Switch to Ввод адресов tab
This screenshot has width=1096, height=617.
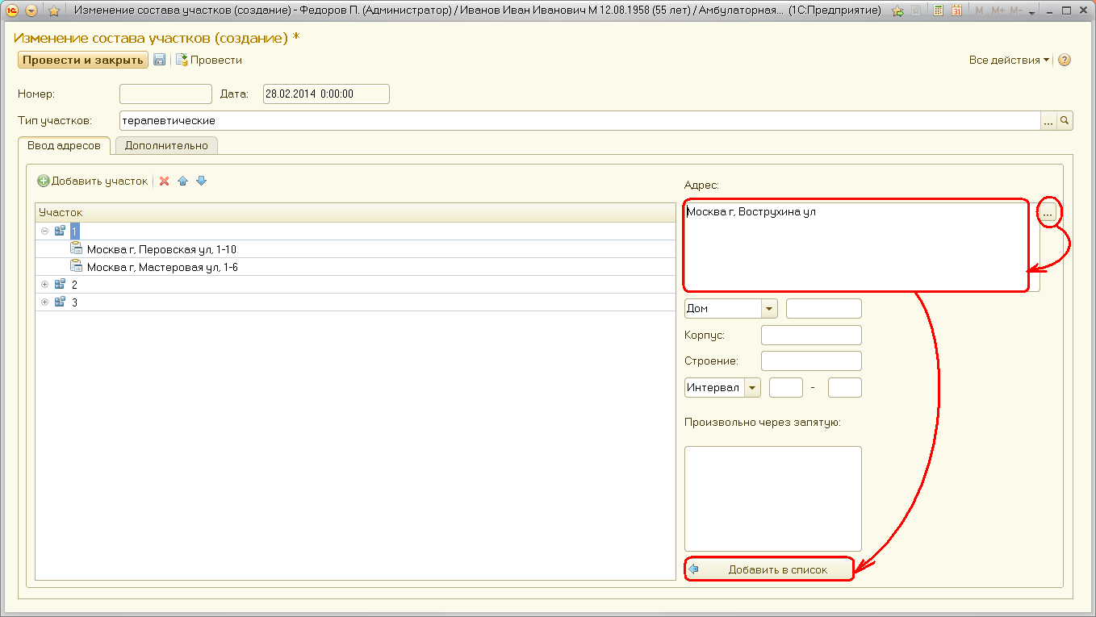tap(64, 145)
